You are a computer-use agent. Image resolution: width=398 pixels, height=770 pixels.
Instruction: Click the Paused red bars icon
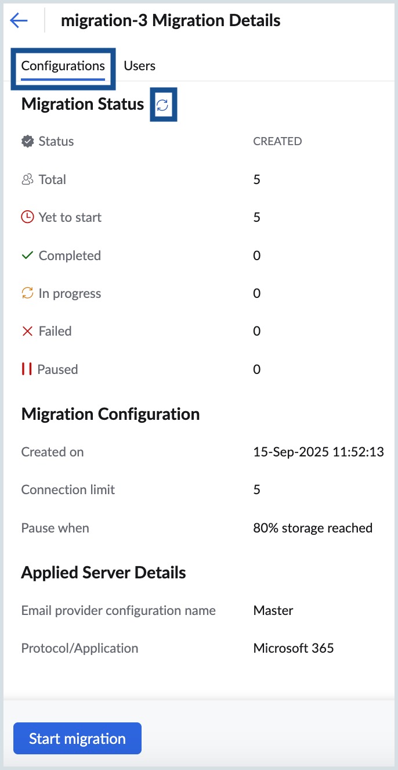coord(27,369)
